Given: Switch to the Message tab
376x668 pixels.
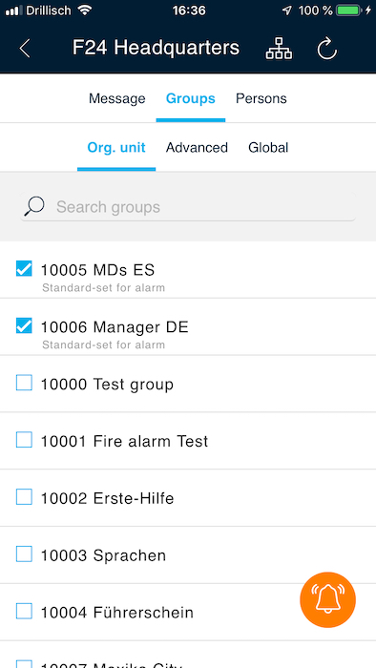Looking at the screenshot, I should pyautogui.click(x=117, y=99).
